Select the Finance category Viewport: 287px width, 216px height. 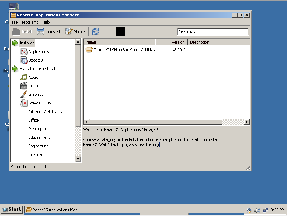(x=35, y=155)
